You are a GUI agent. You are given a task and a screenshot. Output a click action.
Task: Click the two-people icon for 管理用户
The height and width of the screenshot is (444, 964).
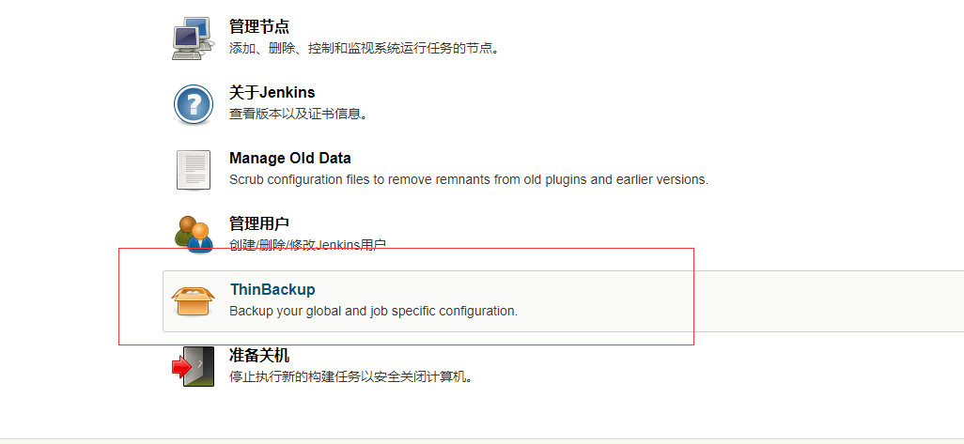[x=193, y=235]
